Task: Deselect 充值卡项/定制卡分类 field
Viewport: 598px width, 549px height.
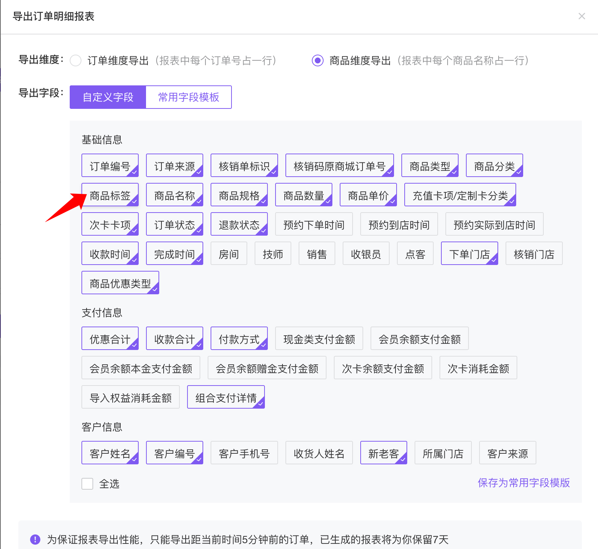Action: click(460, 196)
